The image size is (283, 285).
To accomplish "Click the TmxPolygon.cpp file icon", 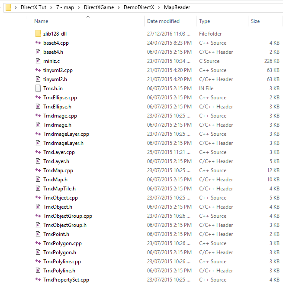I will 38,243.
